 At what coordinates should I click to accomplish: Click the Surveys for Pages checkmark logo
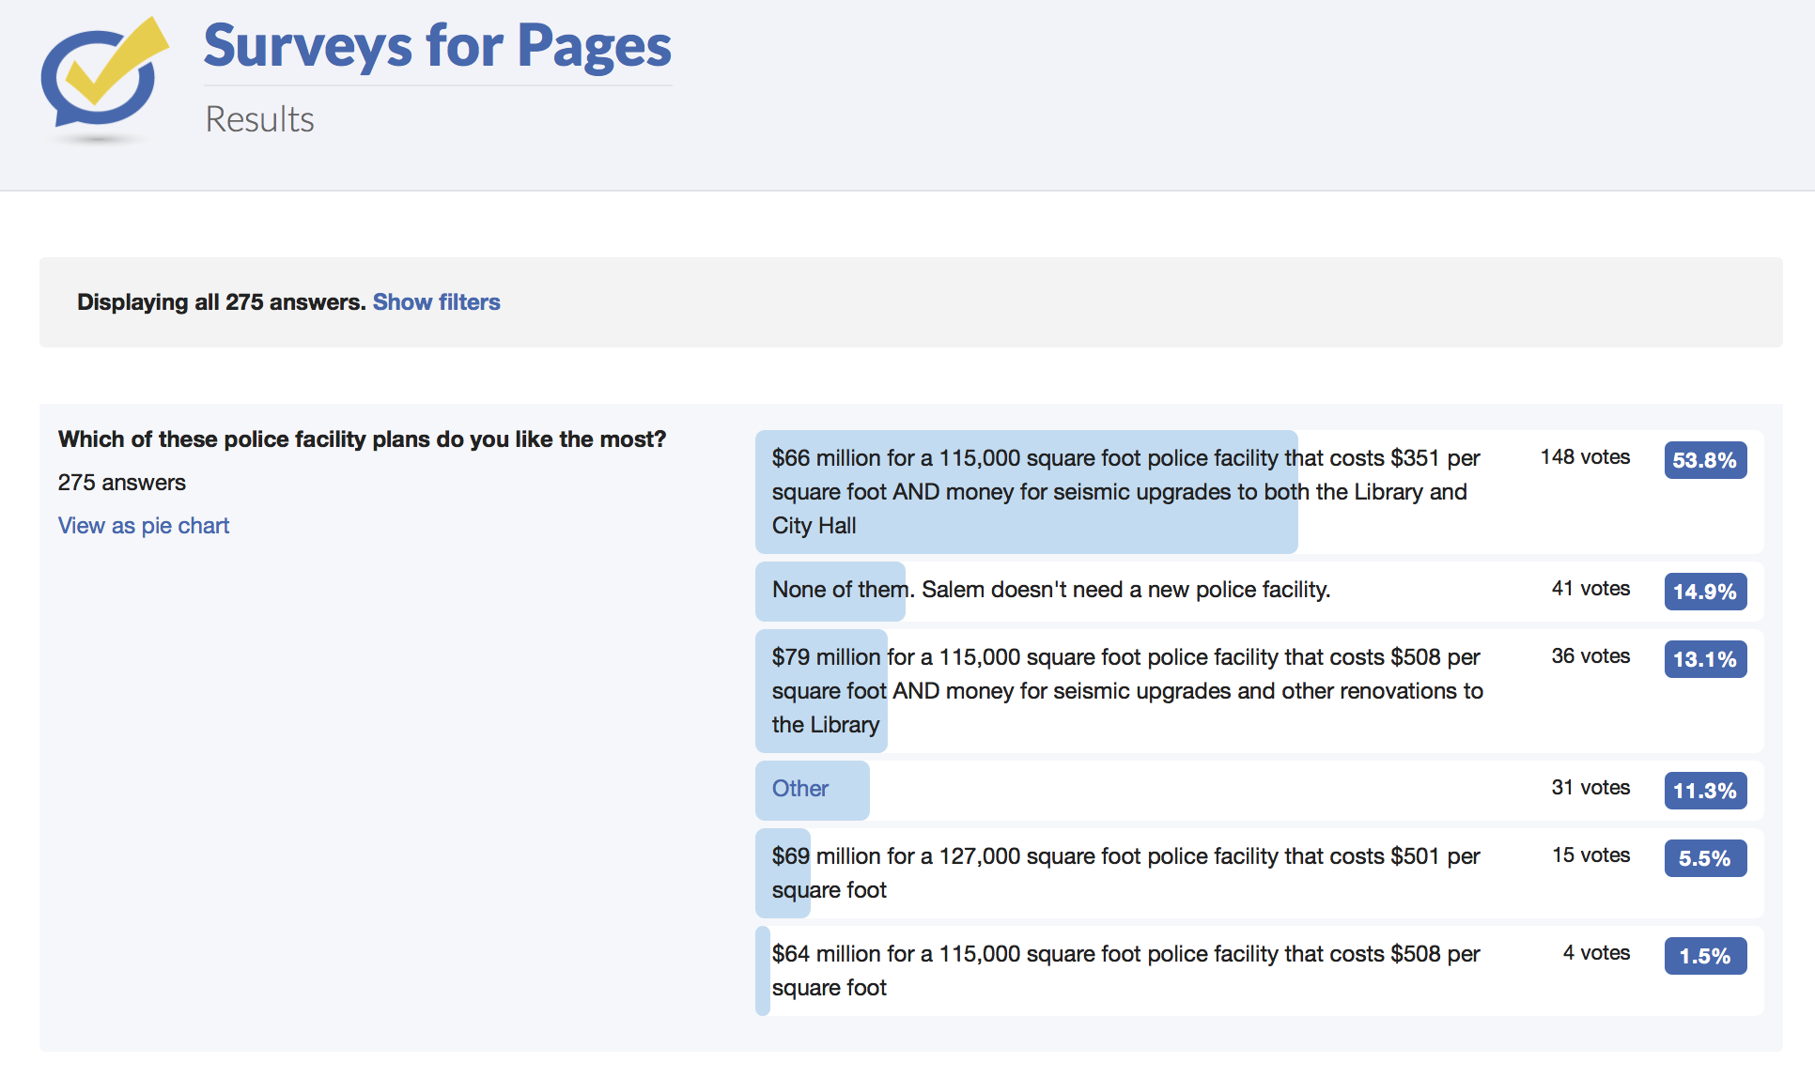103,79
